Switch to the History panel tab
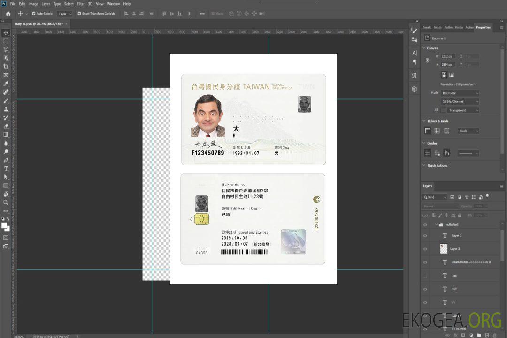This screenshot has width=507, height=338. (459, 27)
